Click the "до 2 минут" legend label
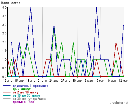 click(x=21, y=89)
